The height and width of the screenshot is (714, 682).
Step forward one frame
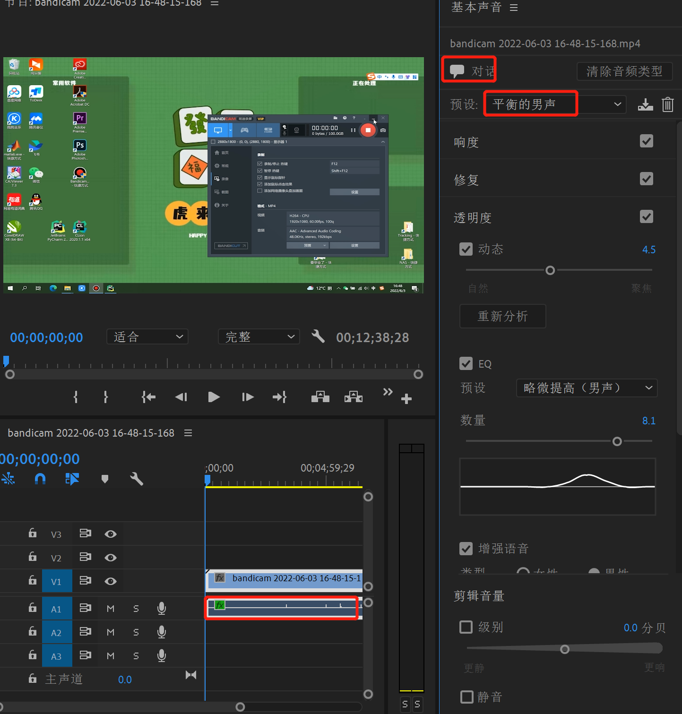click(248, 397)
